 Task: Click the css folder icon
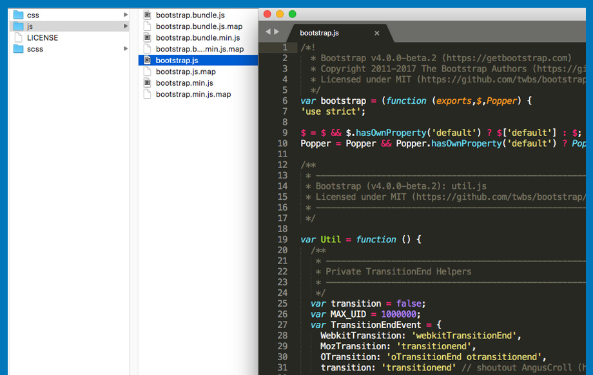pos(18,15)
